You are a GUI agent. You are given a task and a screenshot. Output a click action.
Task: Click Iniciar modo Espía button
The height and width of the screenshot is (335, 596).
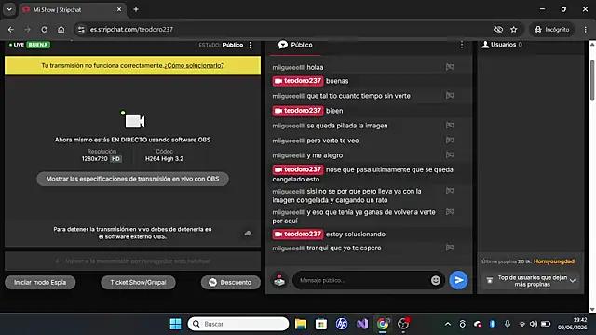40,282
